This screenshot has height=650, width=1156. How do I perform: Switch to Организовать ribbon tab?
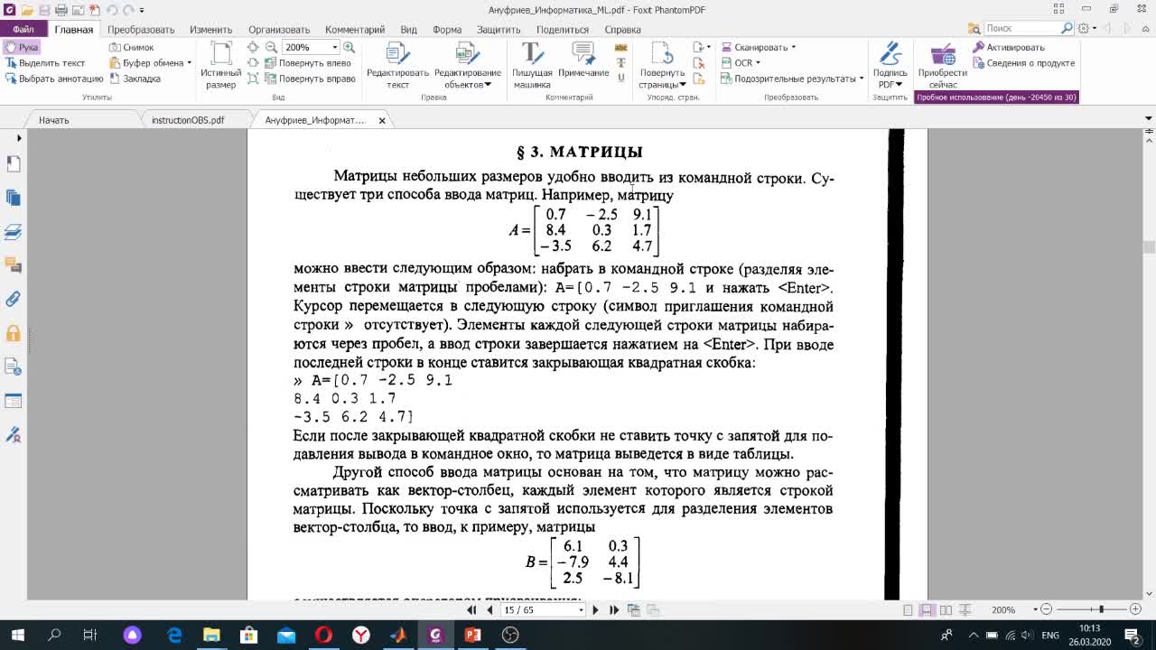pos(279,29)
